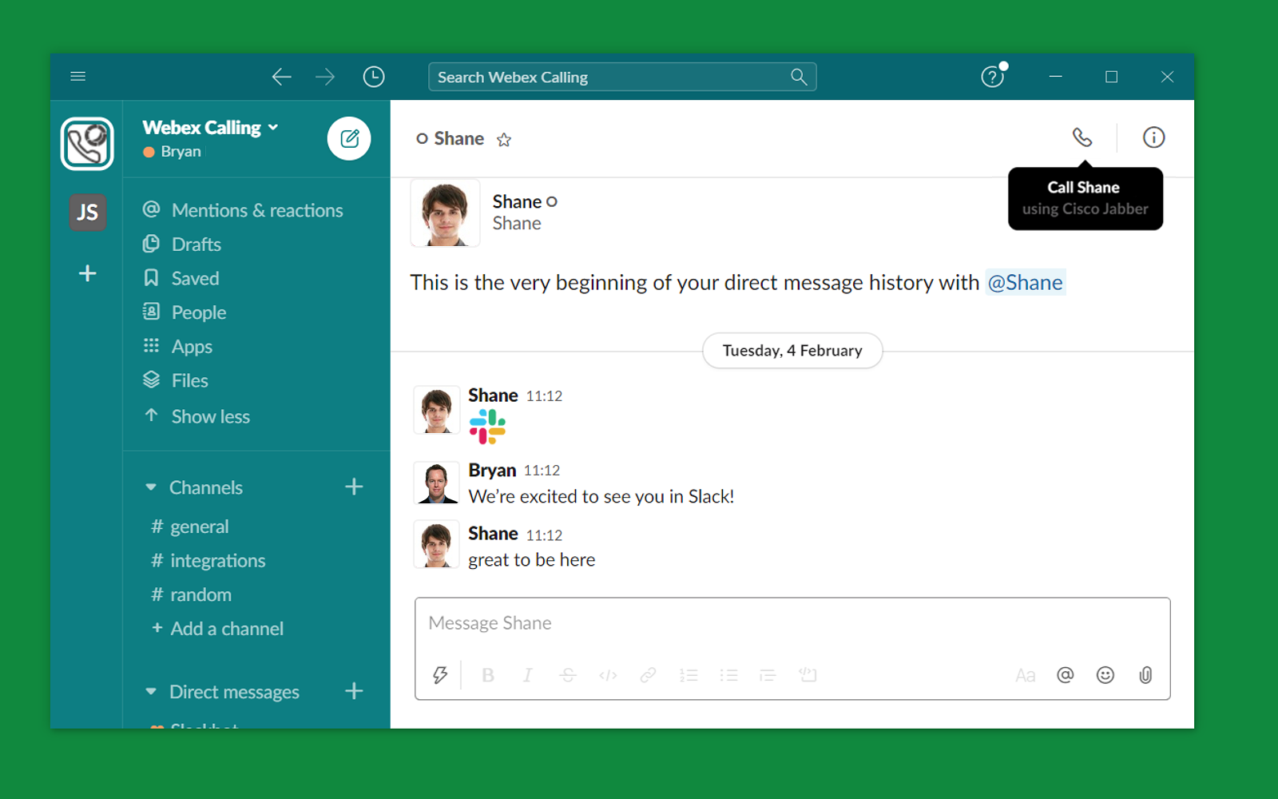Open the Tuesday, 4 February date menu
This screenshot has width=1278, height=799.
(792, 351)
